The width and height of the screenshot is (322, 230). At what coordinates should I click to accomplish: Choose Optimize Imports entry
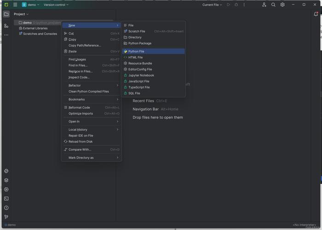pyautogui.click(x=92, y=114)
